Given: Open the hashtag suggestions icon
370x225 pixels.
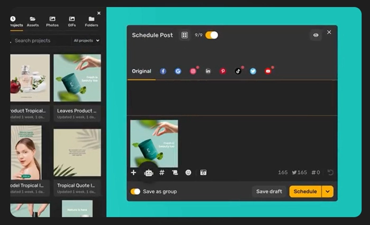Looking at the screenshot, I should [162, 173].
